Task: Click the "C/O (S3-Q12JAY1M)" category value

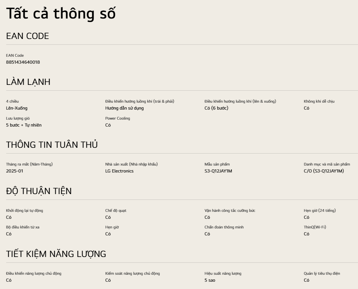Action: pos(324,171)
